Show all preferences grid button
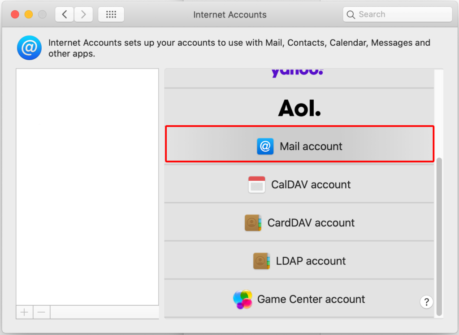The width and height of the screenshot is (459, 335). pyautogui.click(x=111, y=14)
